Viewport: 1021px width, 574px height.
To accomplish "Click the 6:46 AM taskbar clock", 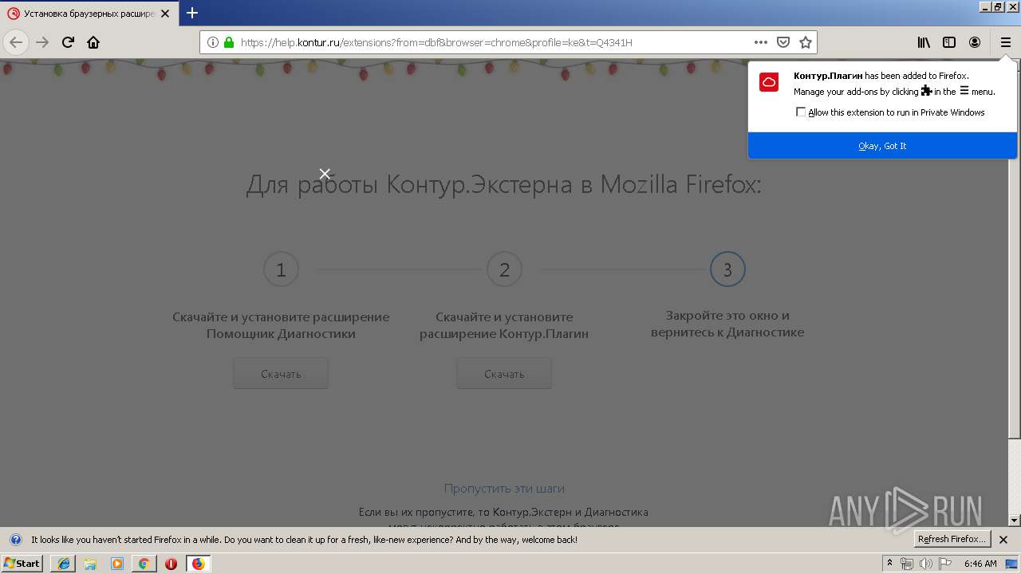I will point(980,564).
